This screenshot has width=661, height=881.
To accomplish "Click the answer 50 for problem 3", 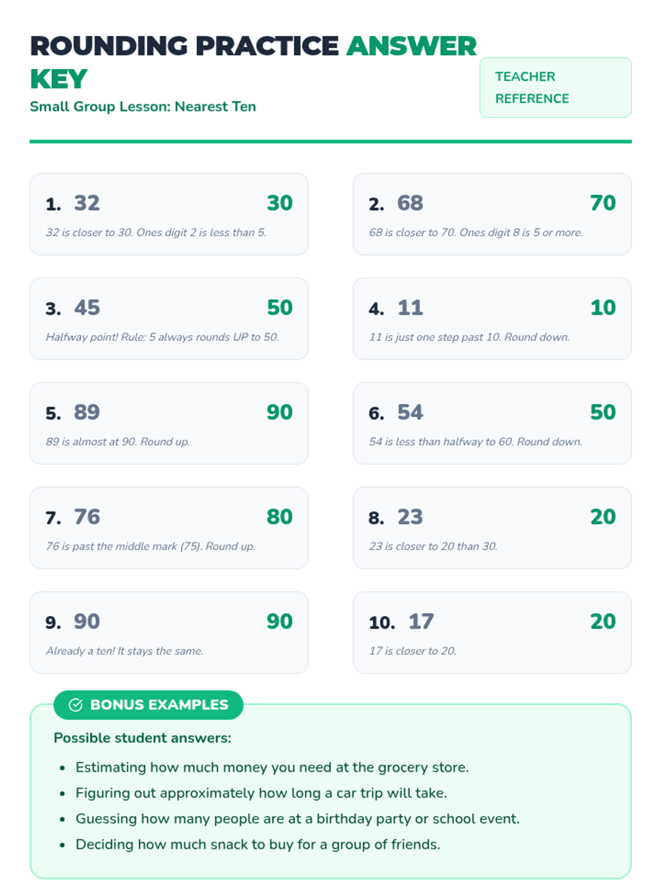I will pos(280,308).
